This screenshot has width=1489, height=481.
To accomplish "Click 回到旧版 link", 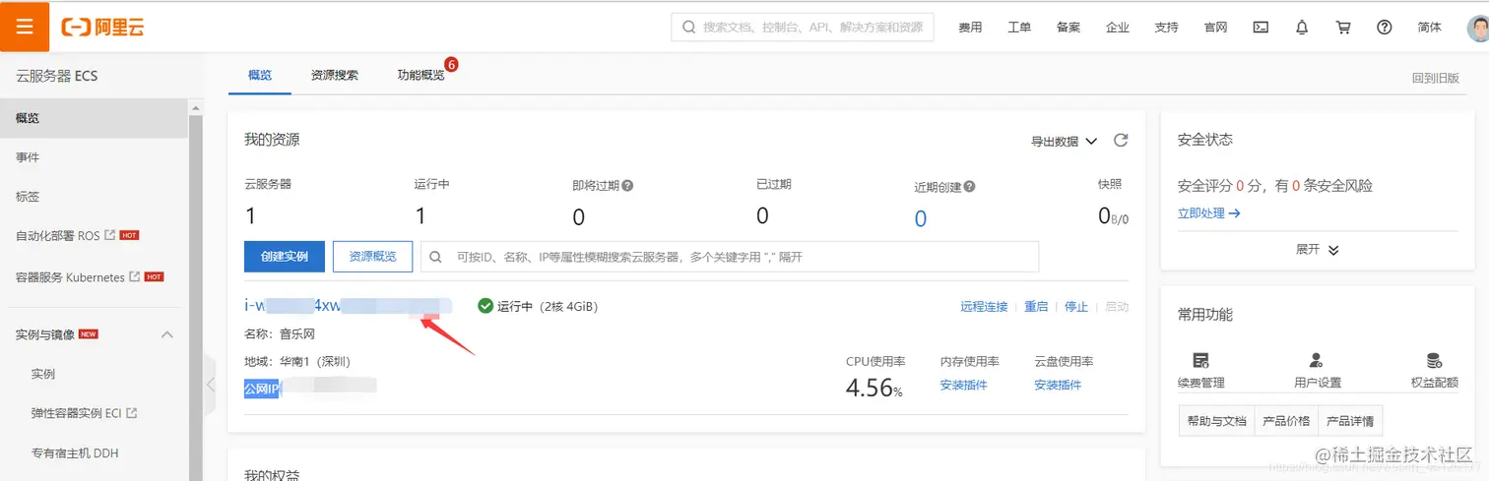I will point(1436,78).
